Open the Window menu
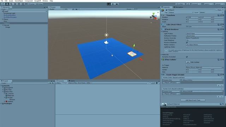Image resolution: width=226 pixels, height=127 pixels. click(45, 1)
